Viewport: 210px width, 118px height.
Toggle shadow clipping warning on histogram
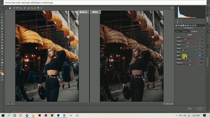176,7
